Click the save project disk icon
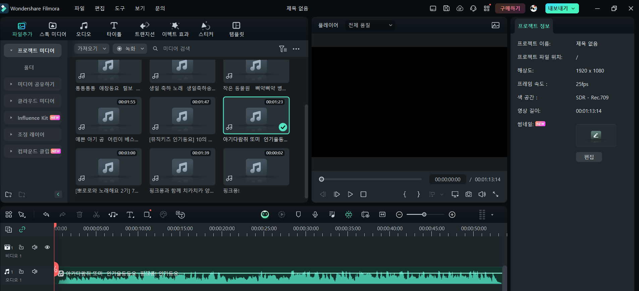The height and width of the screenshot is (291, 639). coord(446,8)
